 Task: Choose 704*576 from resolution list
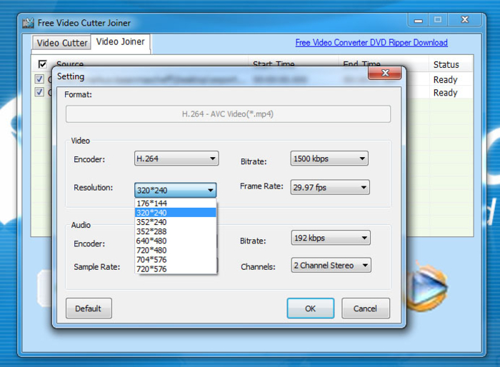[176, 260]
